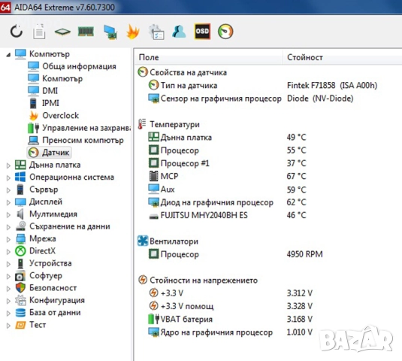
Task: Click the Софтуер tree category
Action: [39, 275]
